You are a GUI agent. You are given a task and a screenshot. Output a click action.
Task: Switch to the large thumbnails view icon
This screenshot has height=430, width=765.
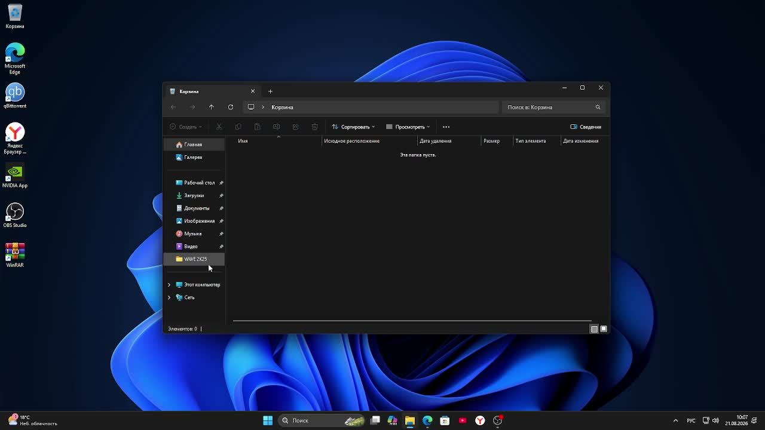604,329
